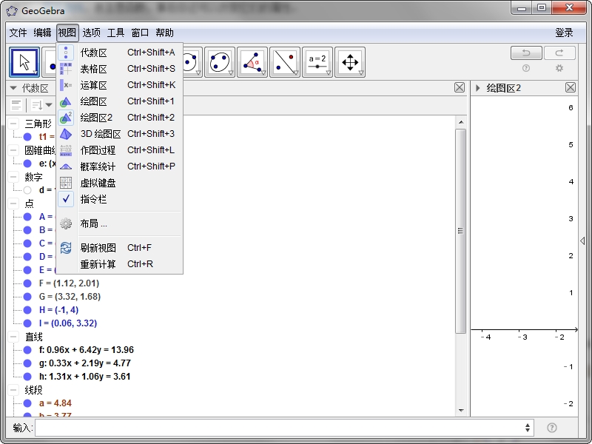Select the Angle tool

(x=254, y=62)
